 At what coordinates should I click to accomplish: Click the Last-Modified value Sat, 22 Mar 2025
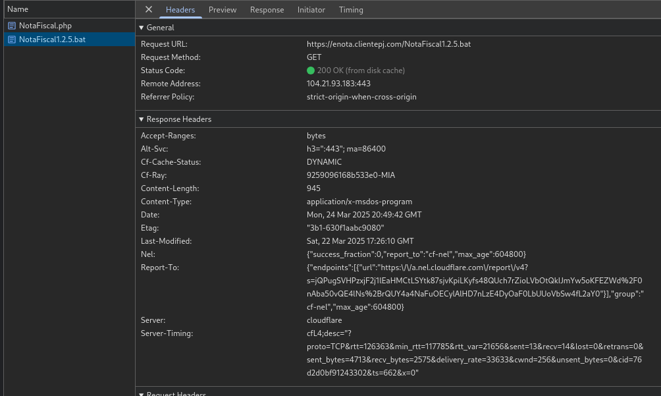[360, 240]
